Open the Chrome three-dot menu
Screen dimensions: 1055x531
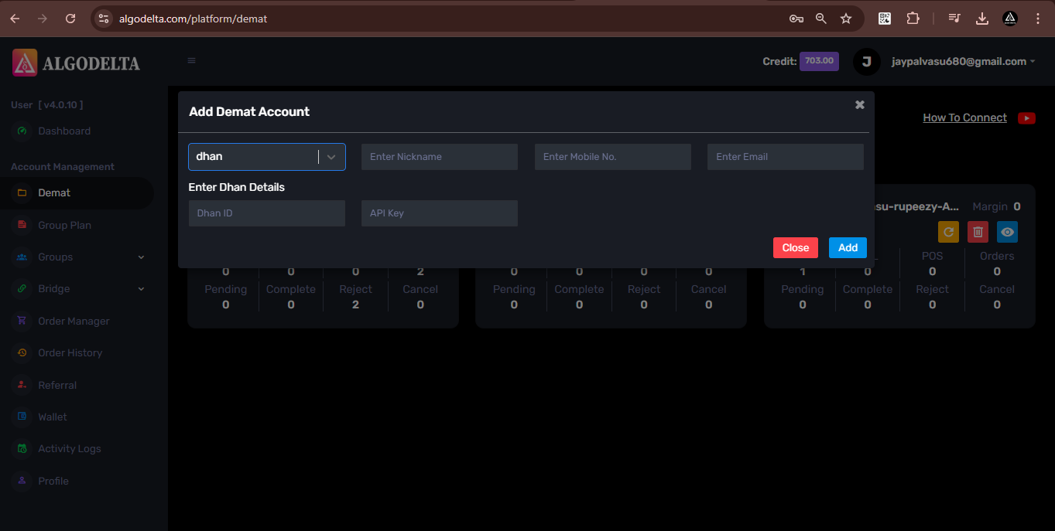point(1037,19)
